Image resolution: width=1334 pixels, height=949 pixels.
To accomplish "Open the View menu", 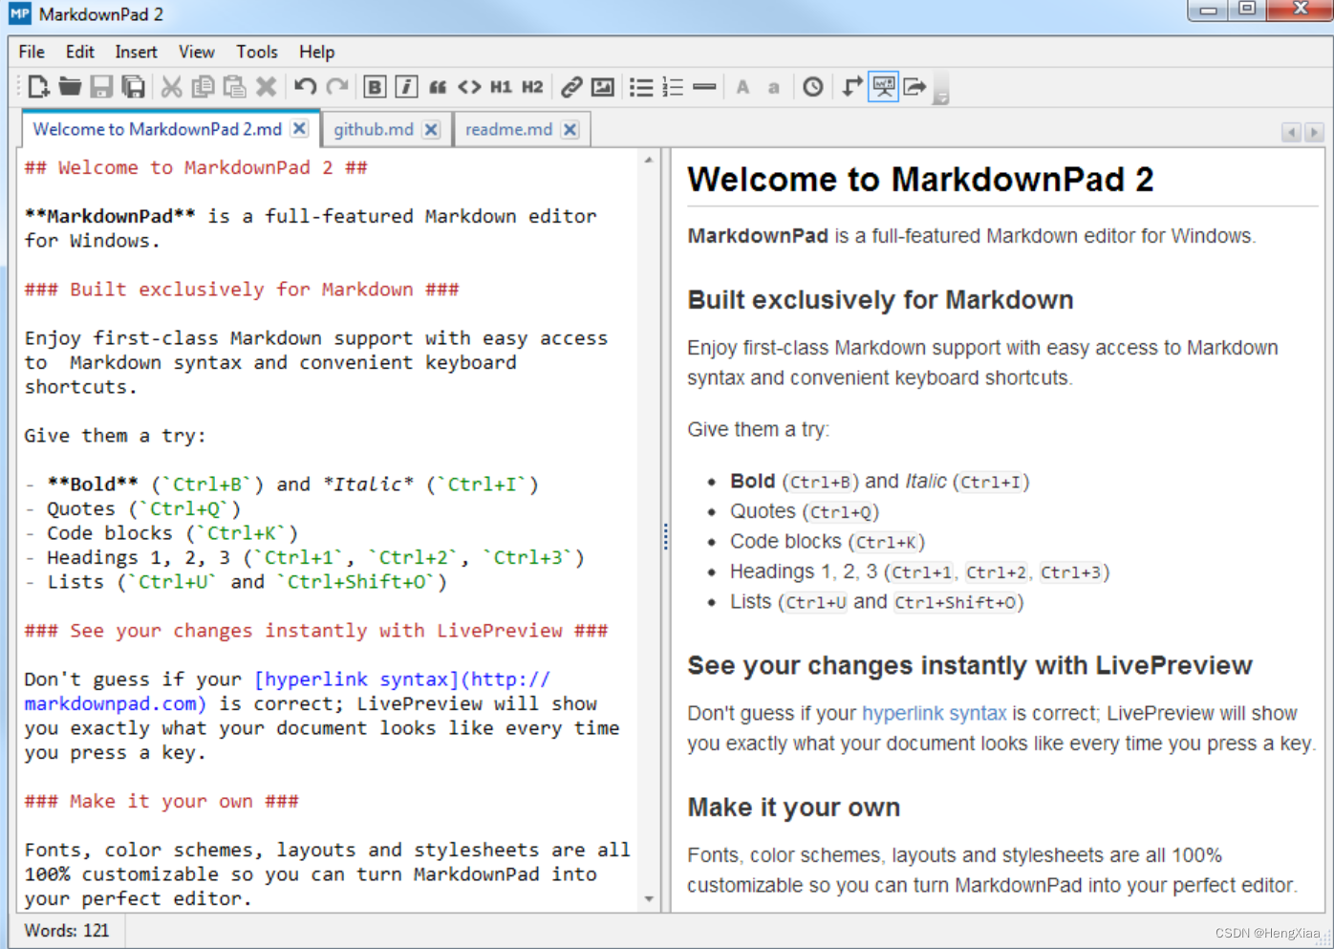I will tap(196, 52).
